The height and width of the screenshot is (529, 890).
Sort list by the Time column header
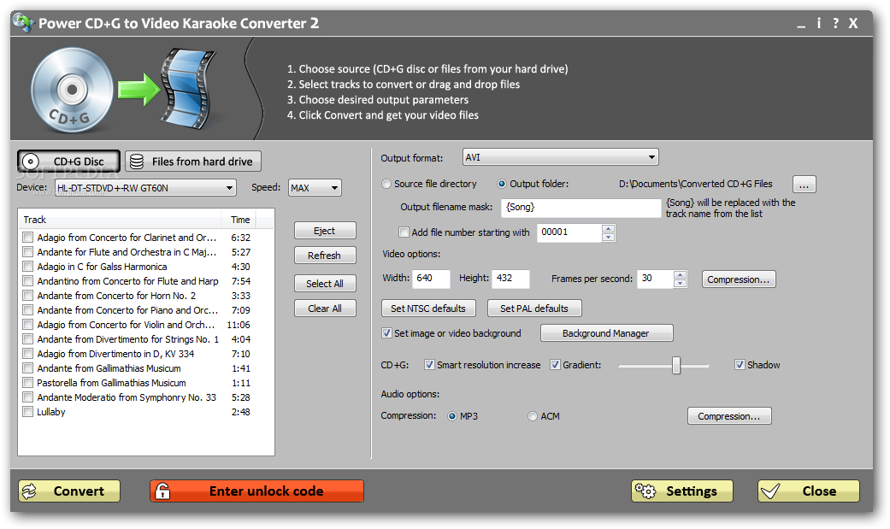(240, 220)
